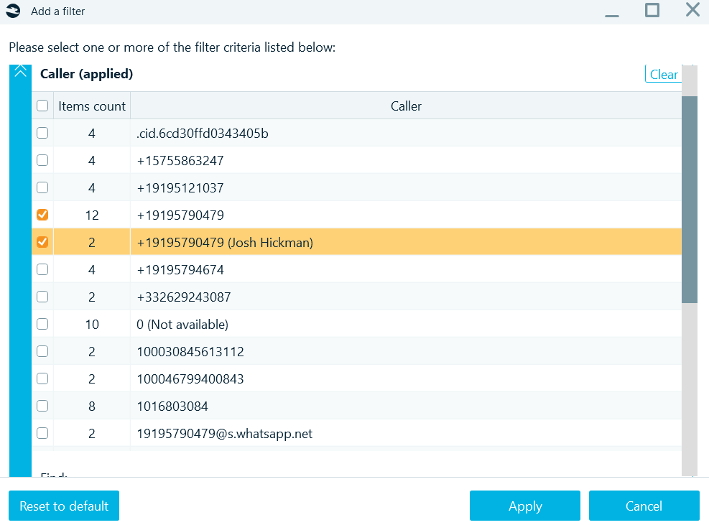Collapse the Caller filter section chevron
Image resolution: width=709 pixels, height=525 pixels.
pyautogui.click(x=20, y=72)
